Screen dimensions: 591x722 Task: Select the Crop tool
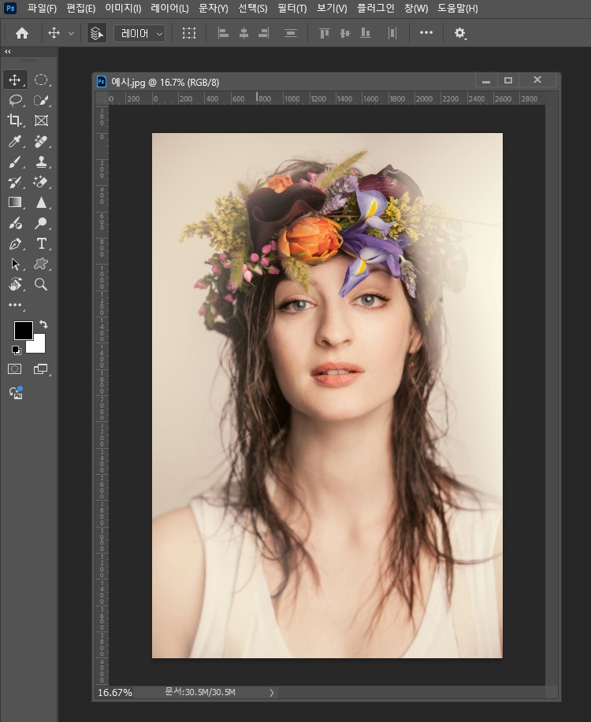(15, 120)
